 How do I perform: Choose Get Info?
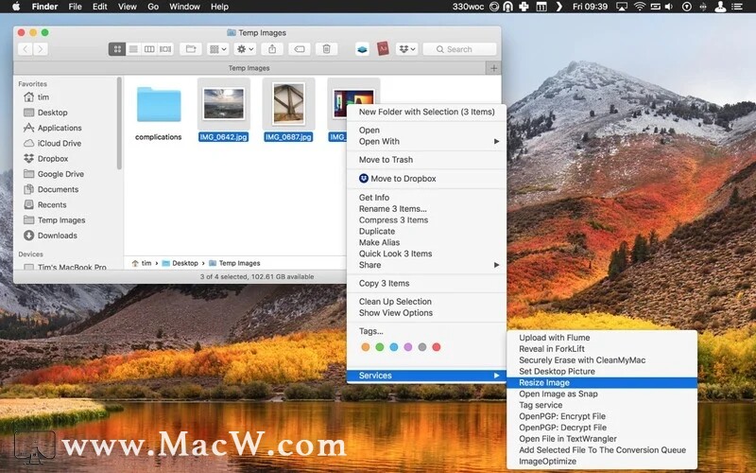click(427, 198)
